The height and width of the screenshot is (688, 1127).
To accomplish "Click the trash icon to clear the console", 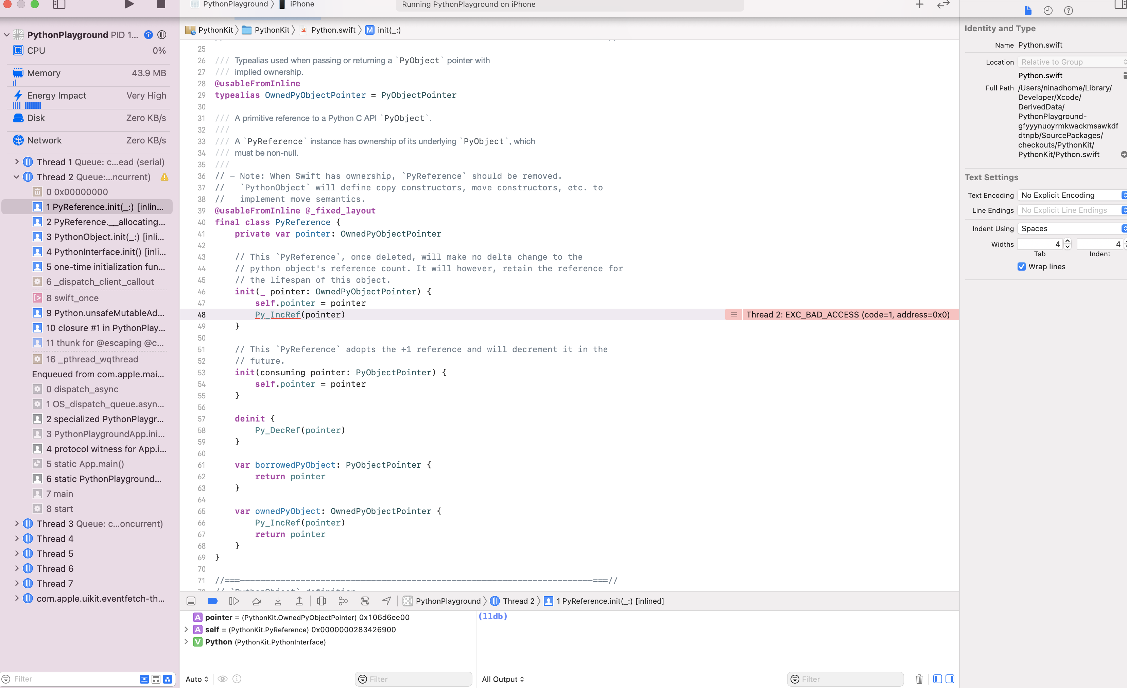I will point(919,679).
